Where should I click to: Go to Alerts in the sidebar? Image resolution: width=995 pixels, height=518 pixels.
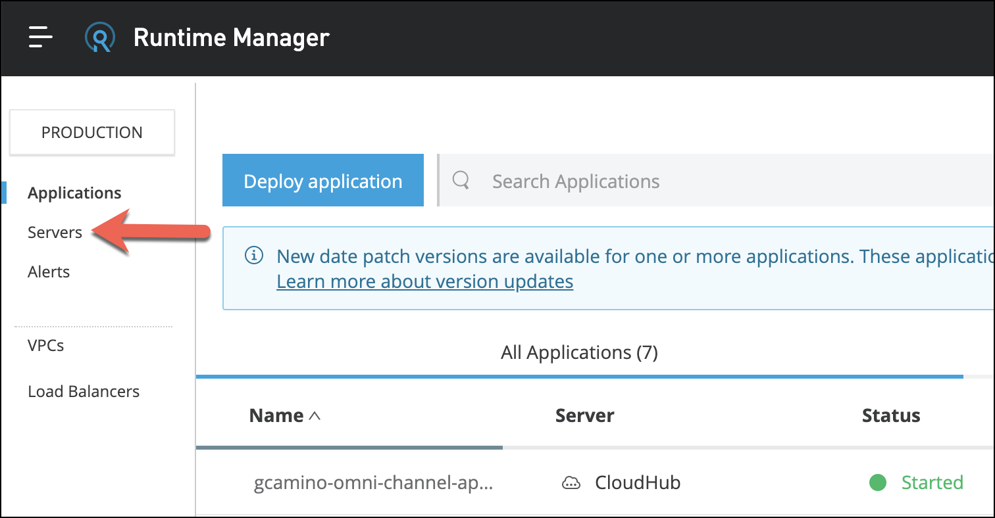49,272
